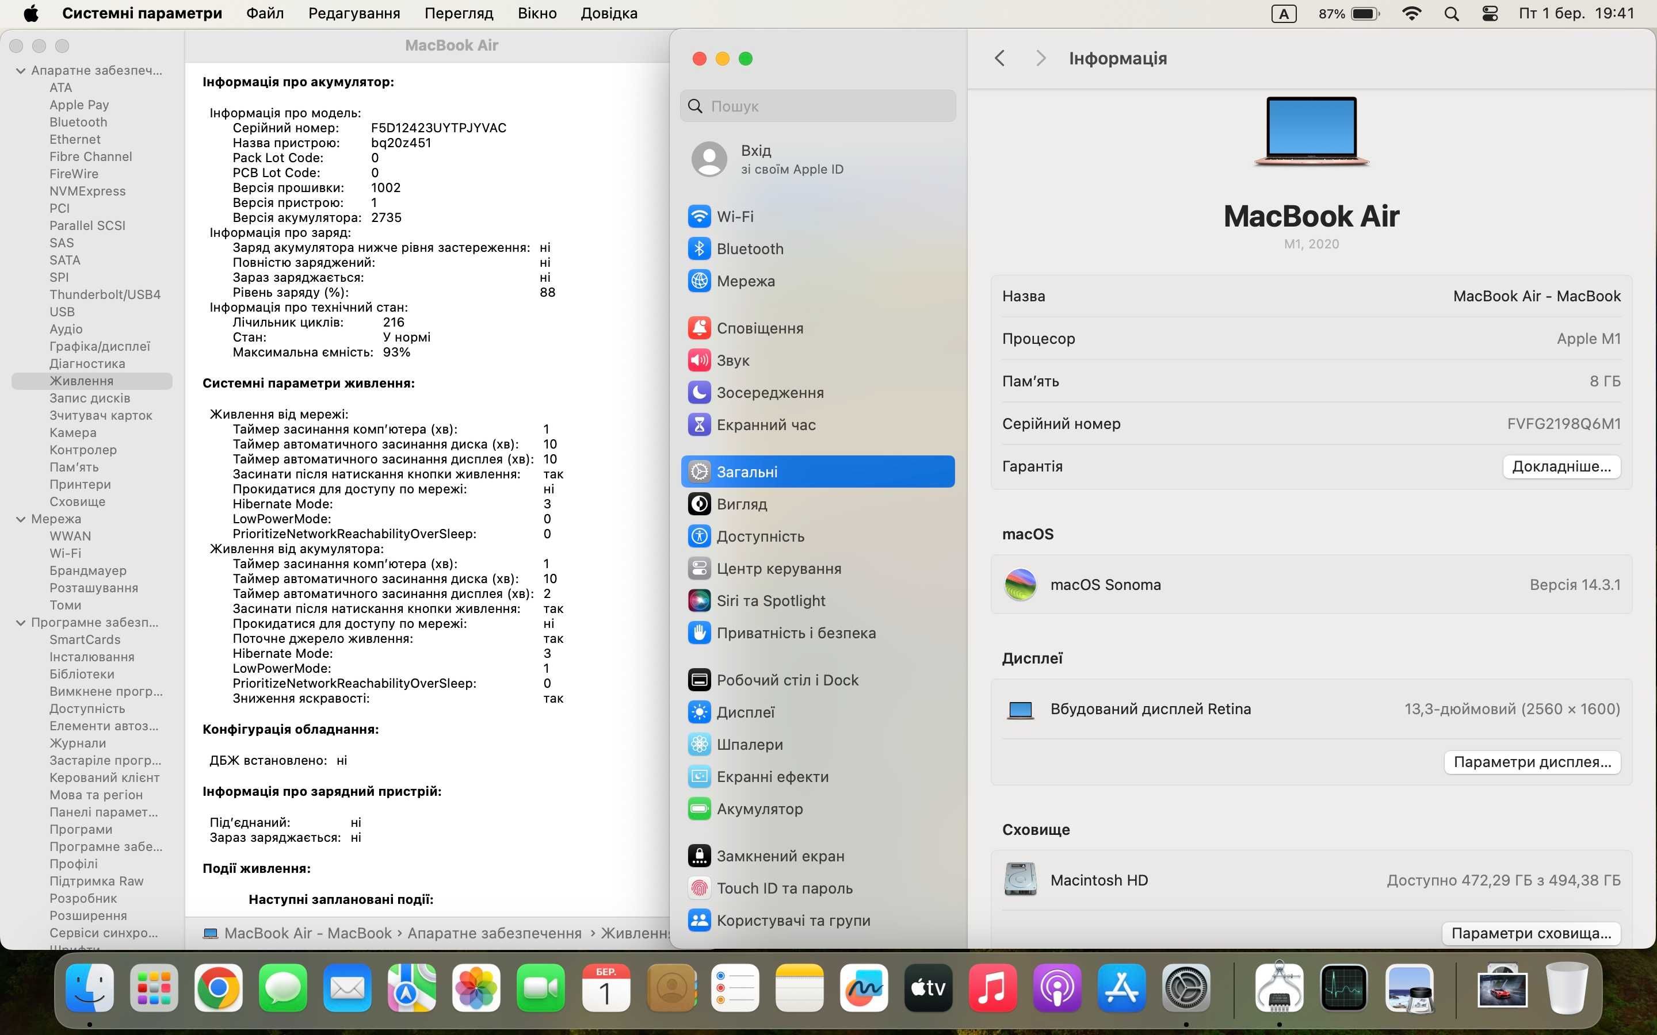
Task: Click Загальні in settings sidebar
Action: (818, 471)
